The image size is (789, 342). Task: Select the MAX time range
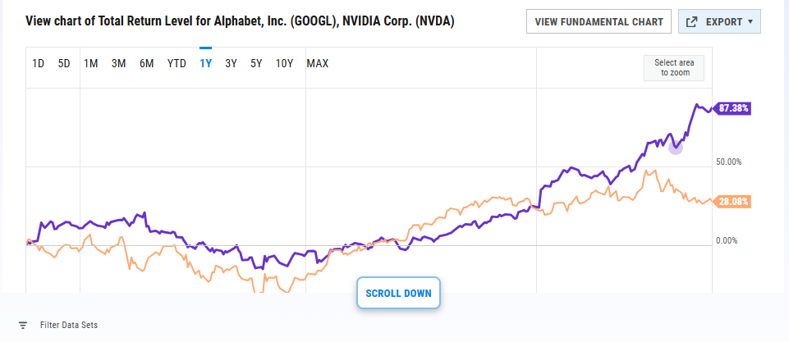(318, 63)
